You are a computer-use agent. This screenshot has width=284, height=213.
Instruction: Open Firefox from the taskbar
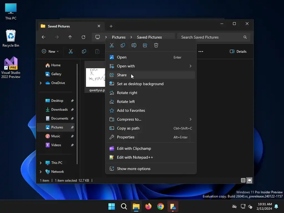[x=148, y=206]
